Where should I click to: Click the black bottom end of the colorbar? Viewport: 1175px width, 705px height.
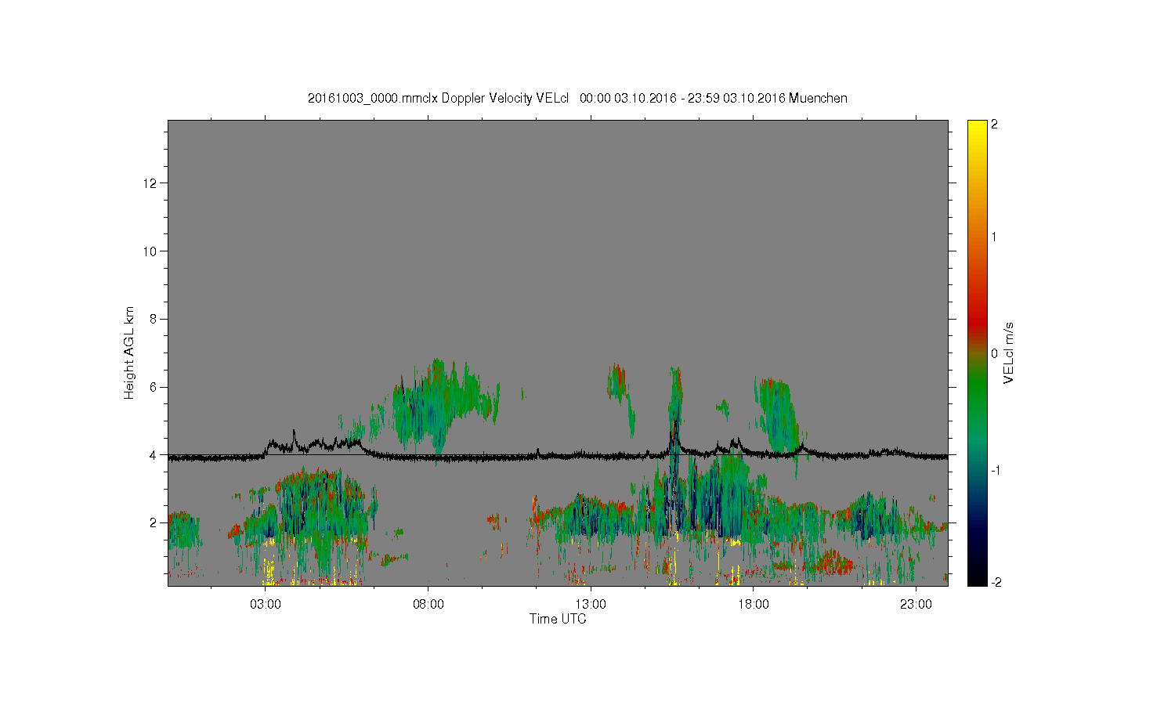(x=977, y=578)
